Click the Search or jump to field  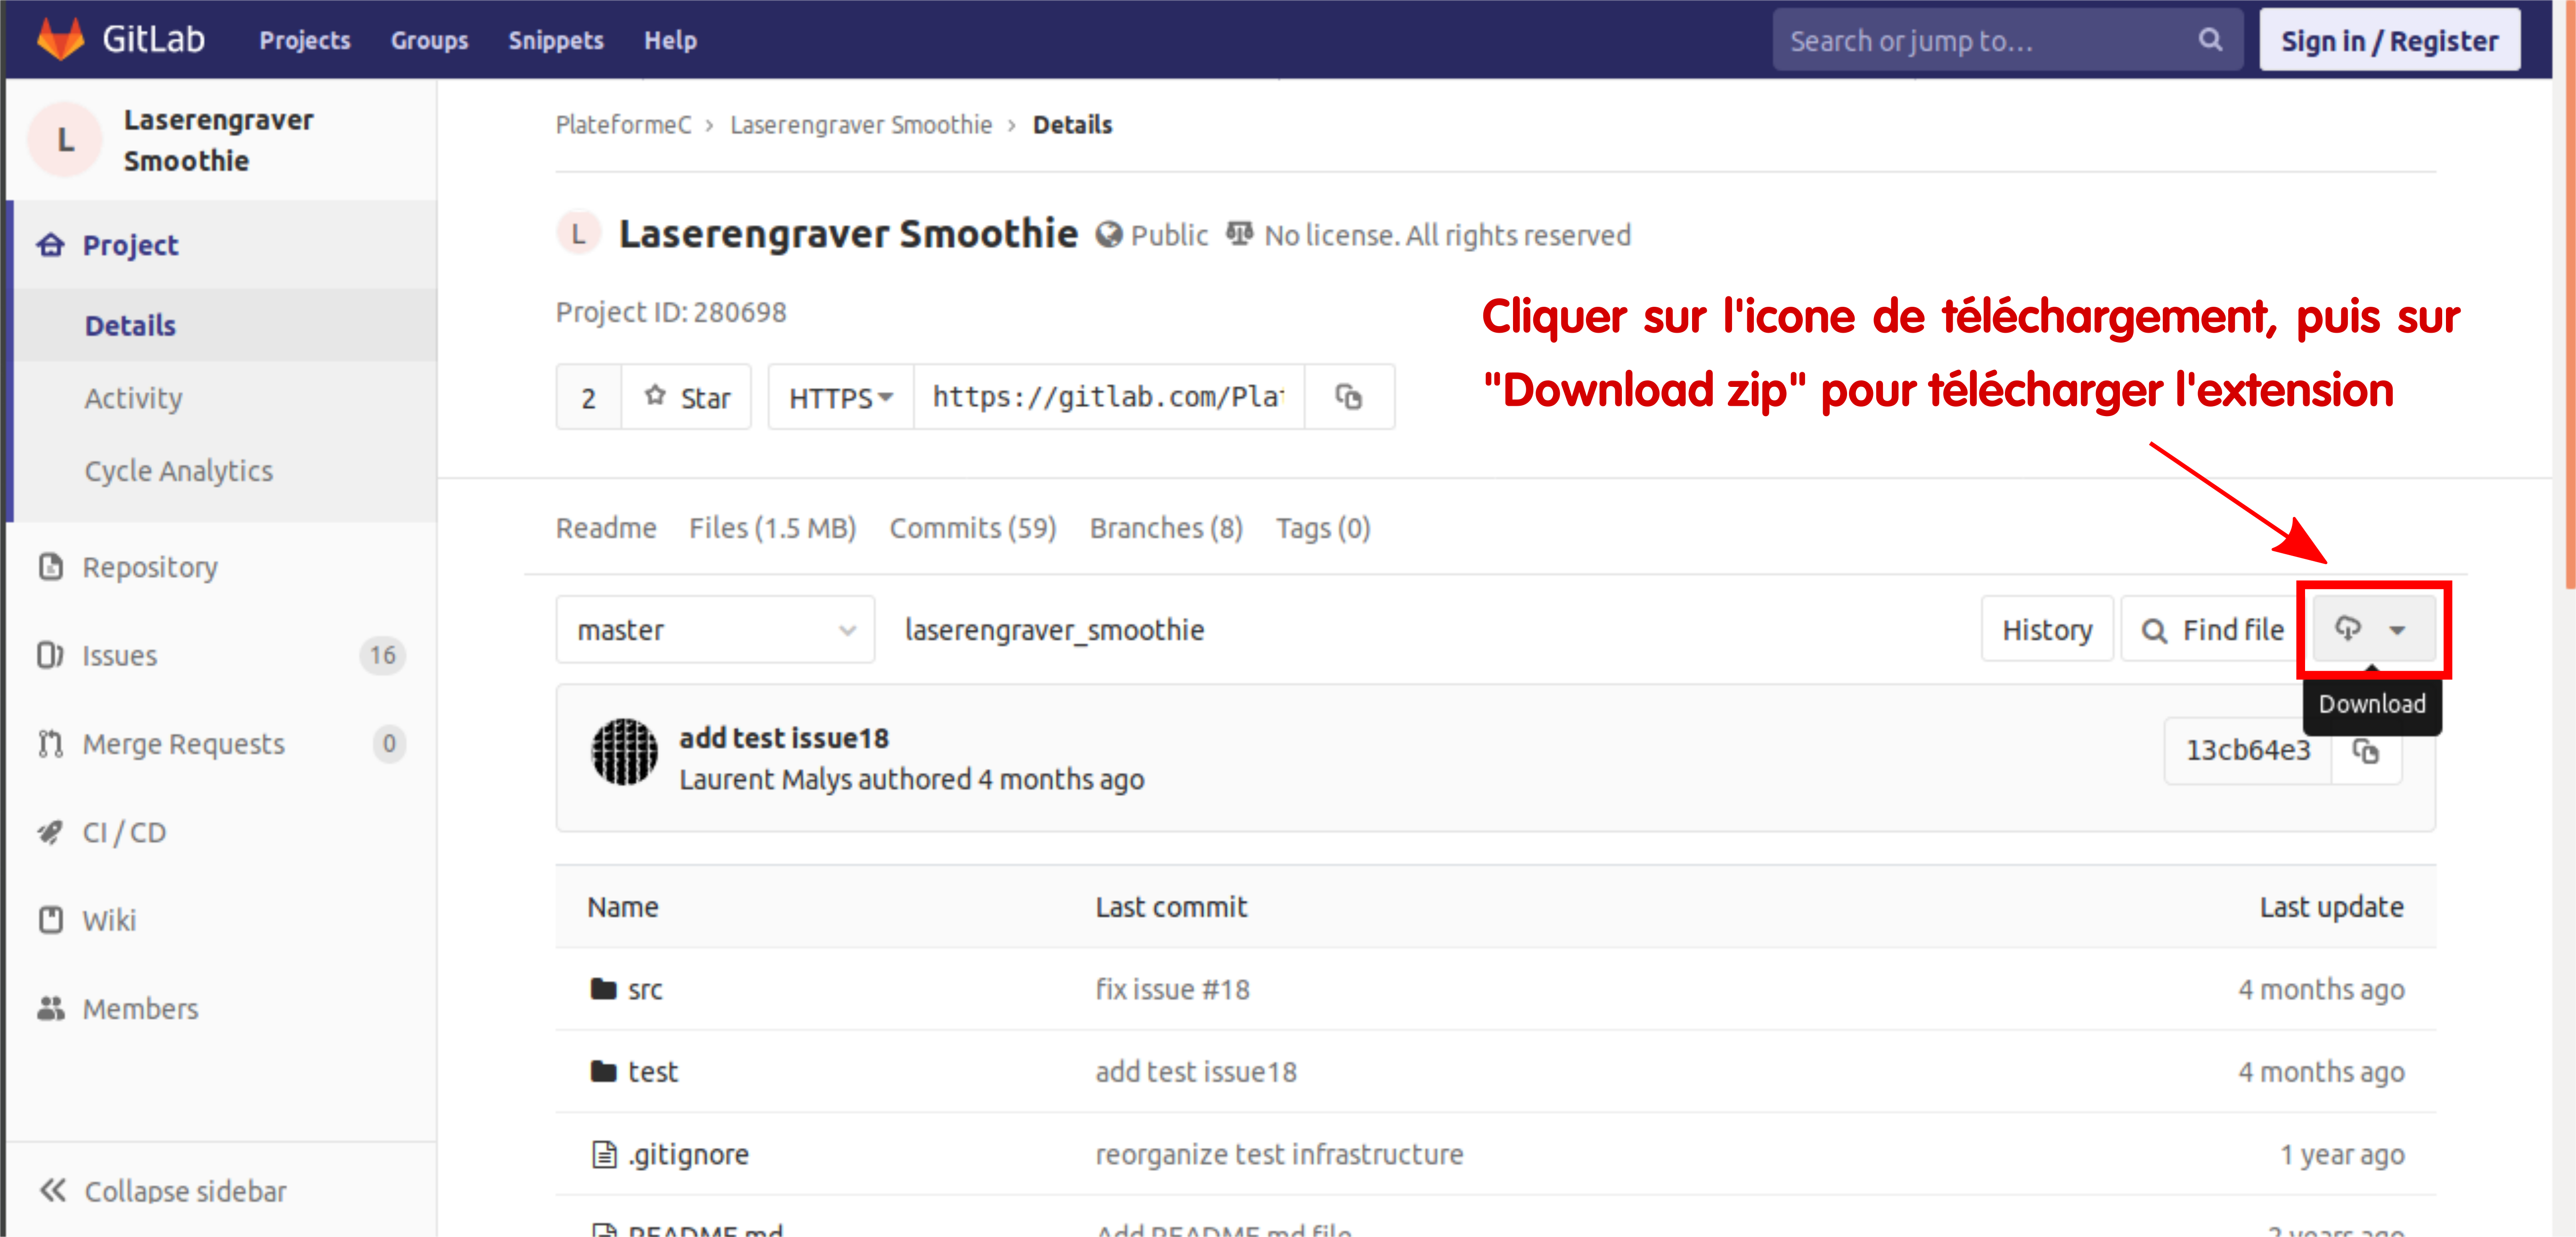[x=2008, y=40]
